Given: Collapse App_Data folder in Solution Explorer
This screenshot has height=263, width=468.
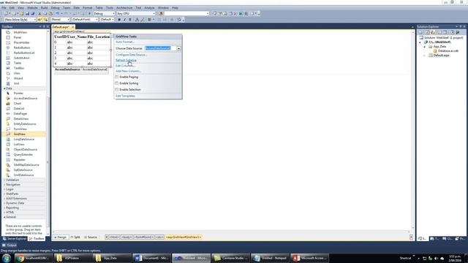Looking at the screenshot, I should pyautogui.click(x=425, y=47).
